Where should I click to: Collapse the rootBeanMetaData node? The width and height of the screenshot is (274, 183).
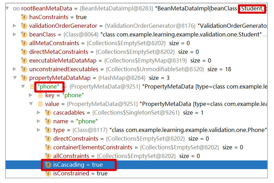click(x=7, y=8)
